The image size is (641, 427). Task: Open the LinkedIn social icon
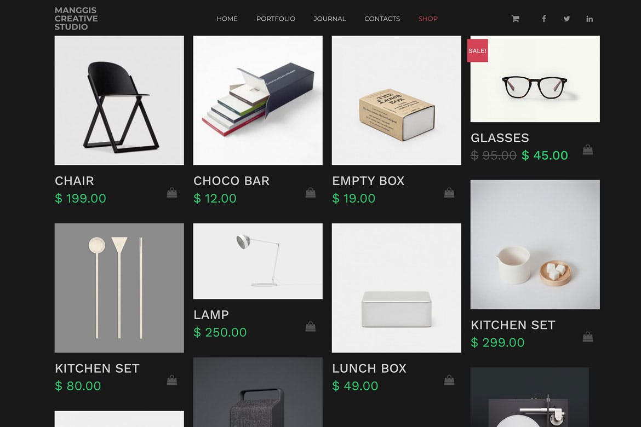[x=590, y=19]
